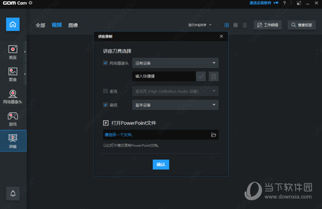322x209 pixels.
Task: Toggle mini mode window icon in title bar
Action: click(x=299, y=3)
